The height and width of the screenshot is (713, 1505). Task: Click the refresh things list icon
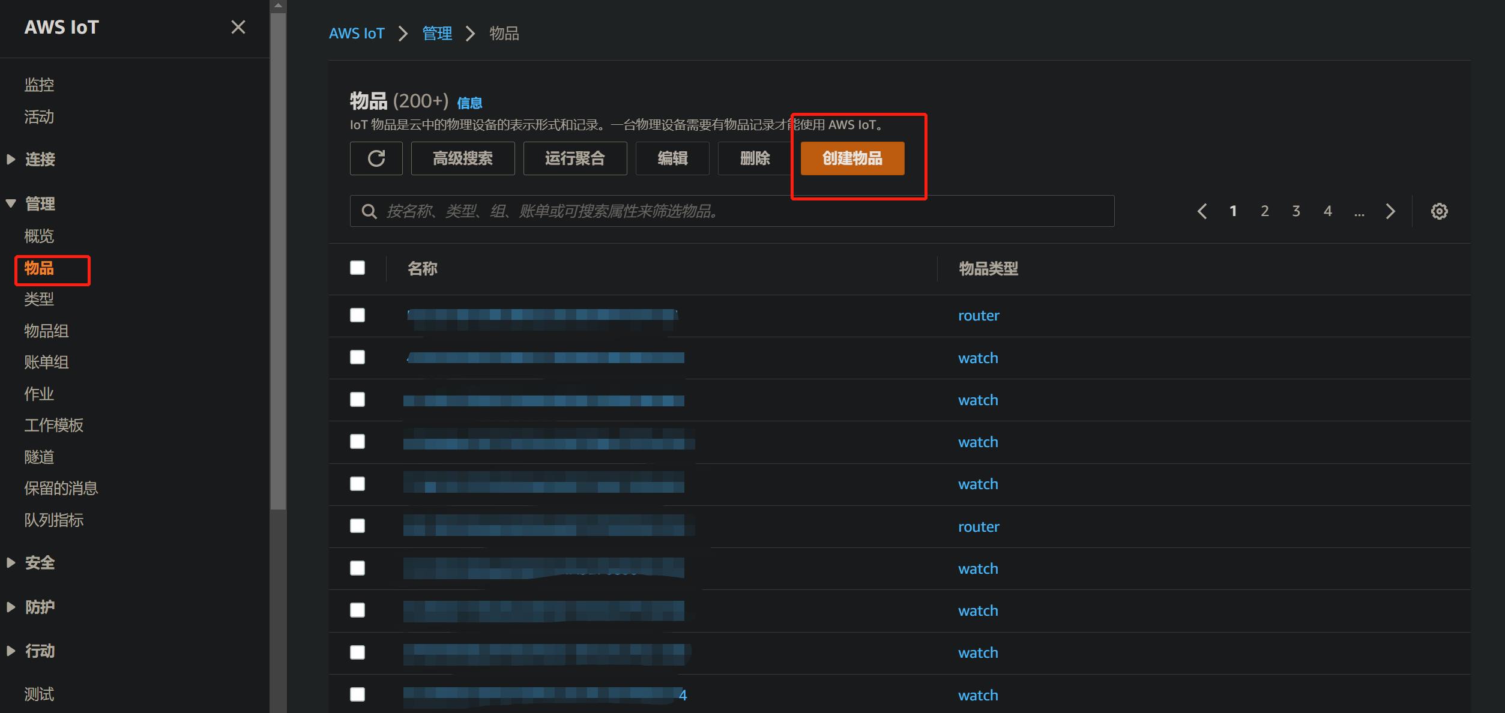click(376, 158)
